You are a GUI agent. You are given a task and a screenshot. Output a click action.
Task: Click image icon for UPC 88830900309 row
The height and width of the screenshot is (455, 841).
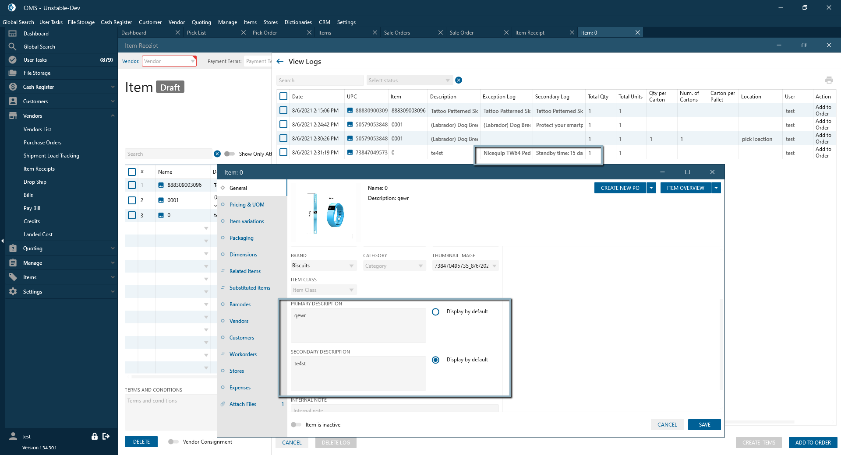(x=350, y=111)
